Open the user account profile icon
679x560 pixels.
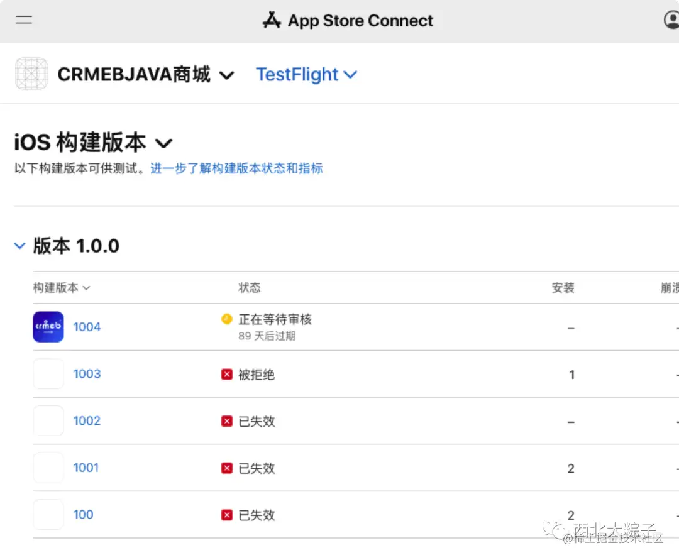coord(671,20)
